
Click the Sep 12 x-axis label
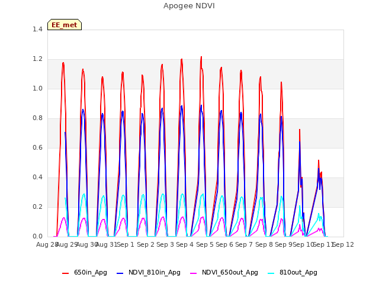coord(343,244)
